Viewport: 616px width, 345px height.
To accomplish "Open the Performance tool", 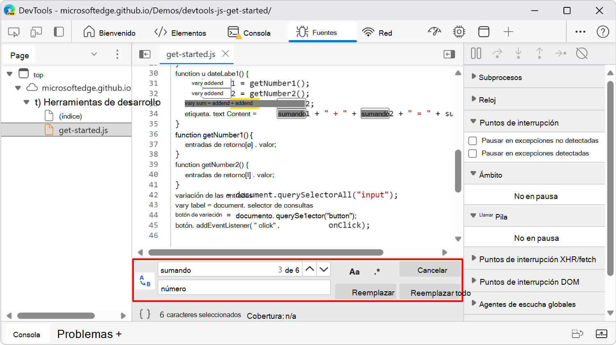I will (x=434, y=31).
